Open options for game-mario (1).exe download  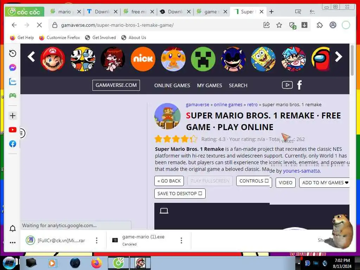pyautogui.click(x=181, y=240)
